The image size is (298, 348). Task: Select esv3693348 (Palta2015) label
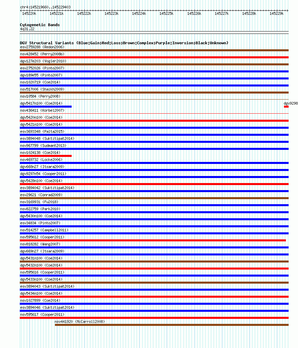[42, 132]
